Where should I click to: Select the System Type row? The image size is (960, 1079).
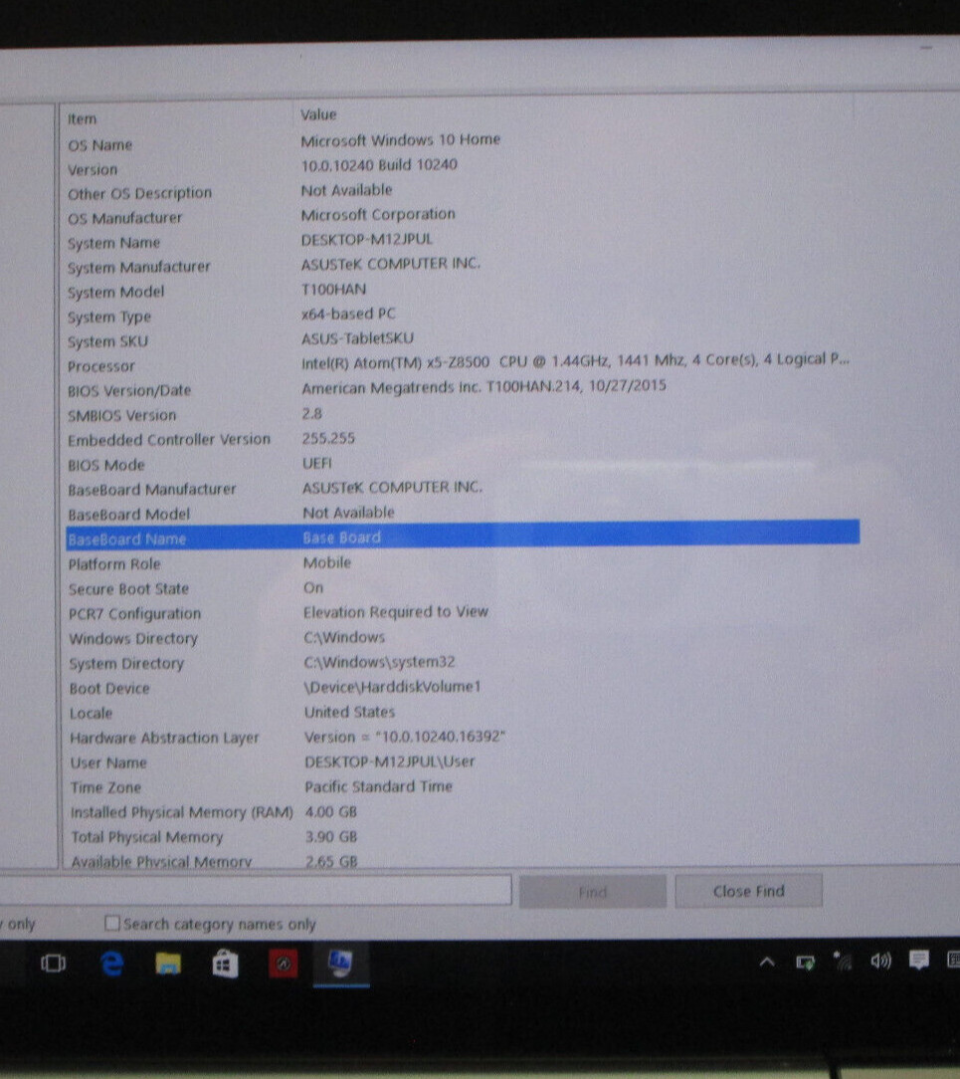click(x=461, y=316)
